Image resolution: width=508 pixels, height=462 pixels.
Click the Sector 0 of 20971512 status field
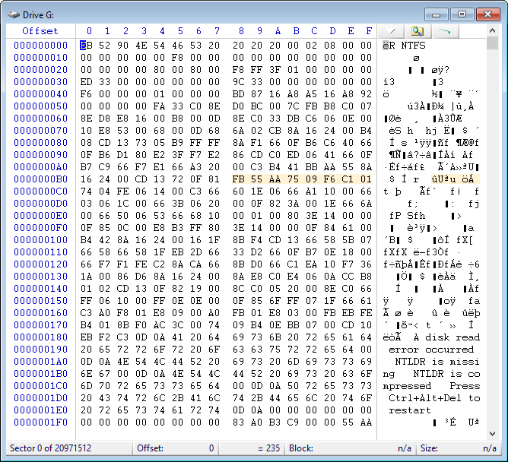(51, 448)
